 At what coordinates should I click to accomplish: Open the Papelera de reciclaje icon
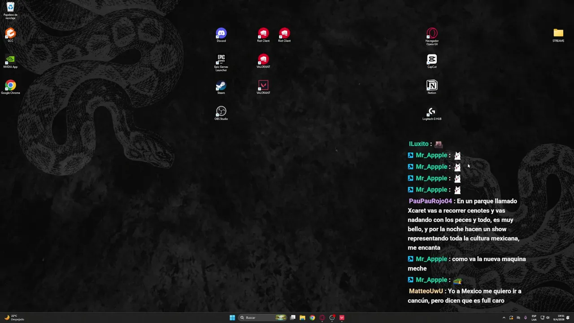pos(10,11)
